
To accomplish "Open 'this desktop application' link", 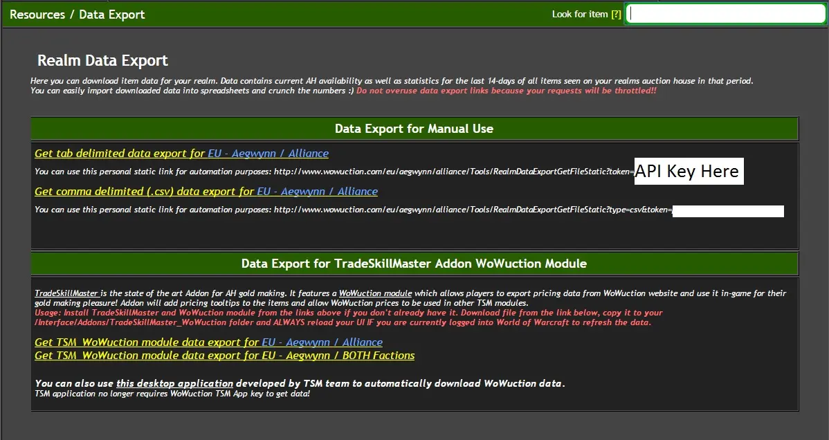I will pyautogui.click(x=174, y=383).
